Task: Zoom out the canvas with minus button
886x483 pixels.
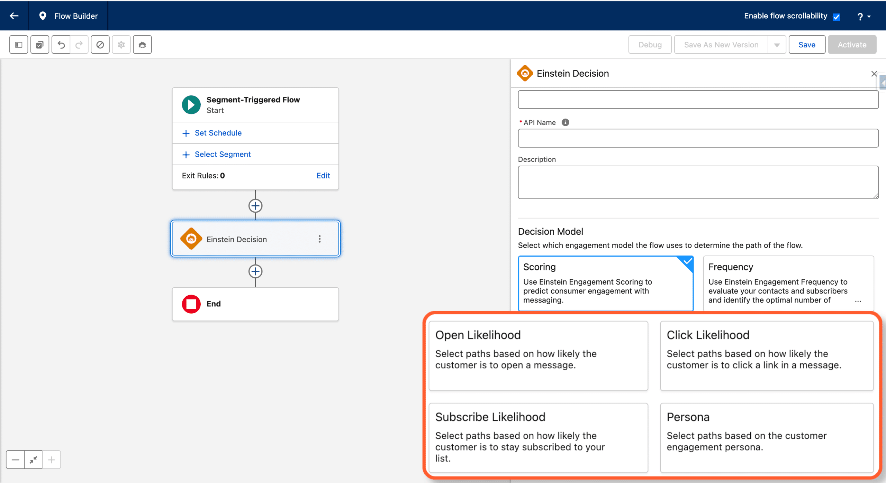Action: pos(15,459)
